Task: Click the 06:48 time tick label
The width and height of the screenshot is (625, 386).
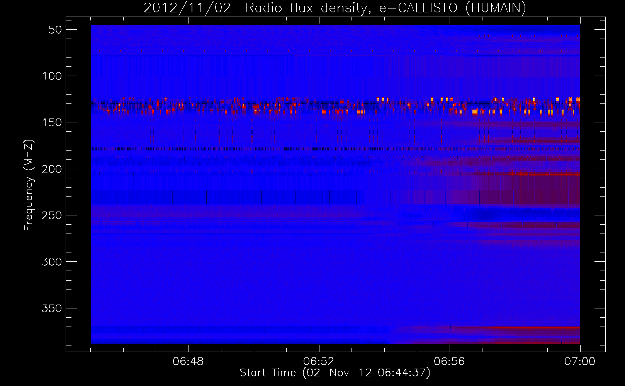Action: click(188, 362)
